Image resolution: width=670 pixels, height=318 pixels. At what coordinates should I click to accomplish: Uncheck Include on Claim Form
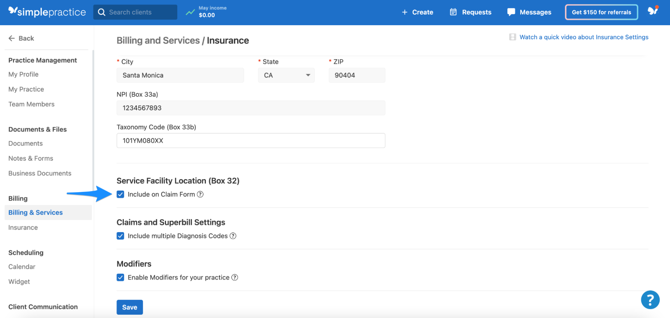(x=120, y=194)
